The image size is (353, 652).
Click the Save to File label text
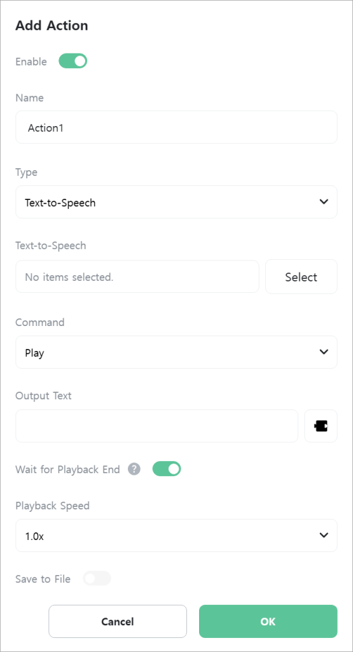pyautogui.click(x=43, y=579)
